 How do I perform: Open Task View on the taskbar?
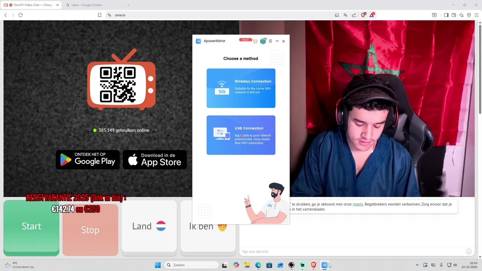coord(224,265)
